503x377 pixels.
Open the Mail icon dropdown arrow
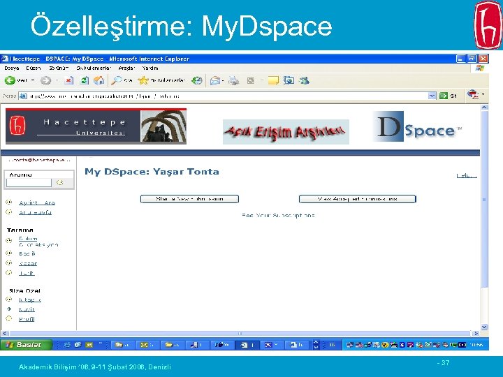pos(223,80)
